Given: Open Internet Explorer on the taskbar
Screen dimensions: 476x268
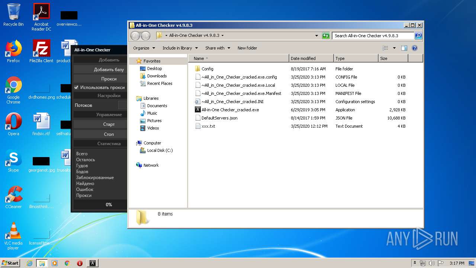Looking at the screenshot, I should [30, 263].
